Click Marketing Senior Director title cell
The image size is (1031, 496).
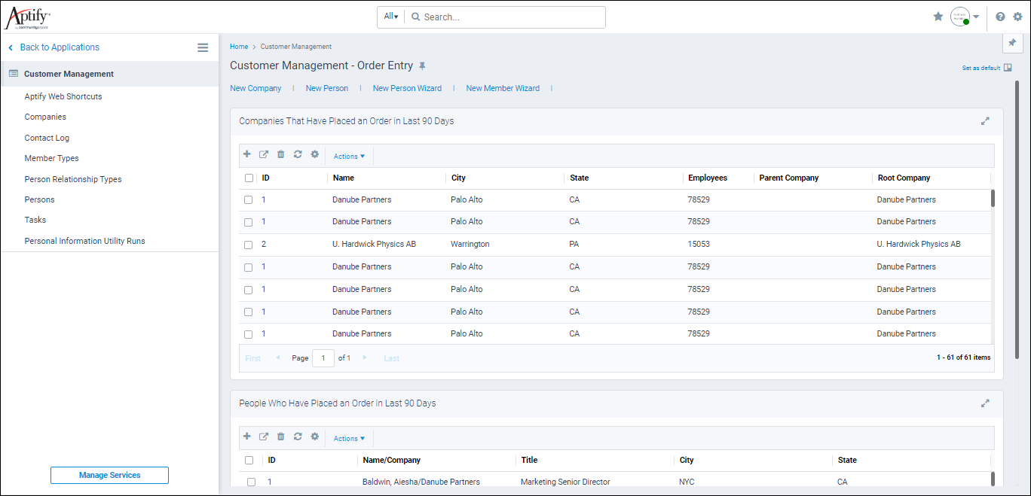click(565, 482)
